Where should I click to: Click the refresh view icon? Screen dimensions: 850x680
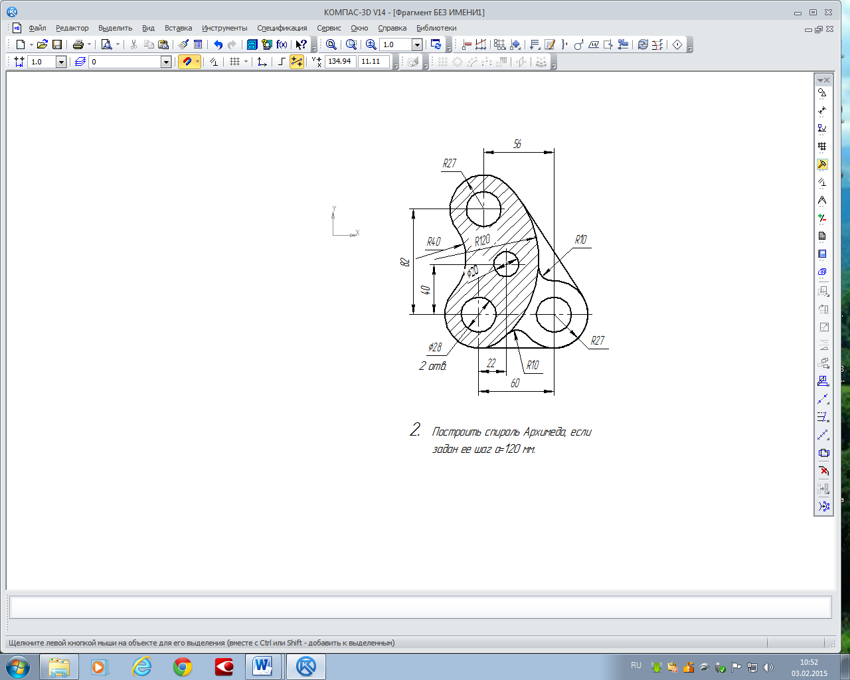point(436,44)
